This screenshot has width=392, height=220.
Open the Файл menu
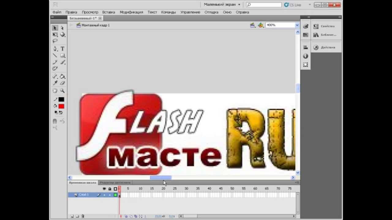[x=57, y=12]
